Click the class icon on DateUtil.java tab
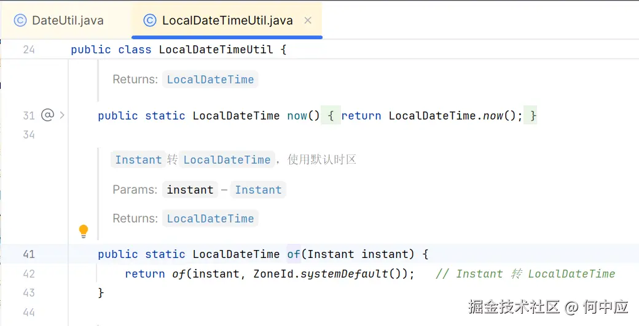The image size is (639, 326). (20, 20)
